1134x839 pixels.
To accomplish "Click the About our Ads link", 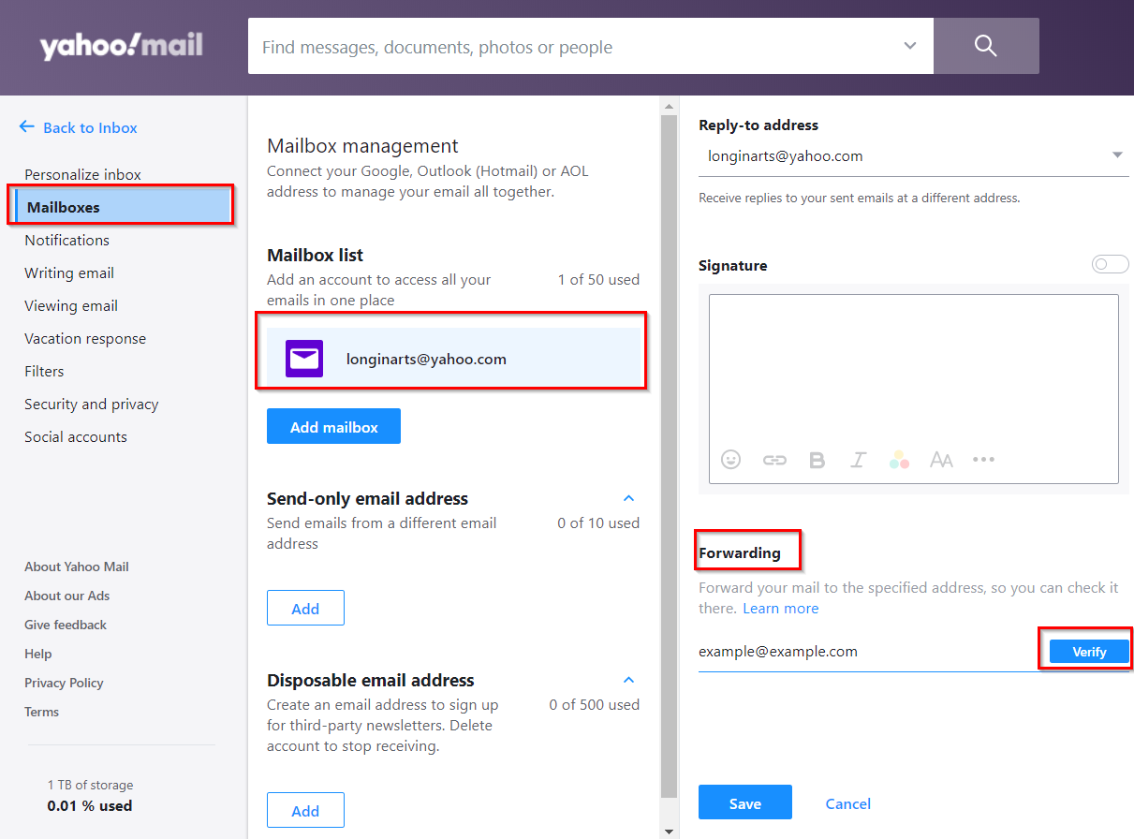I will click(66, 596).
